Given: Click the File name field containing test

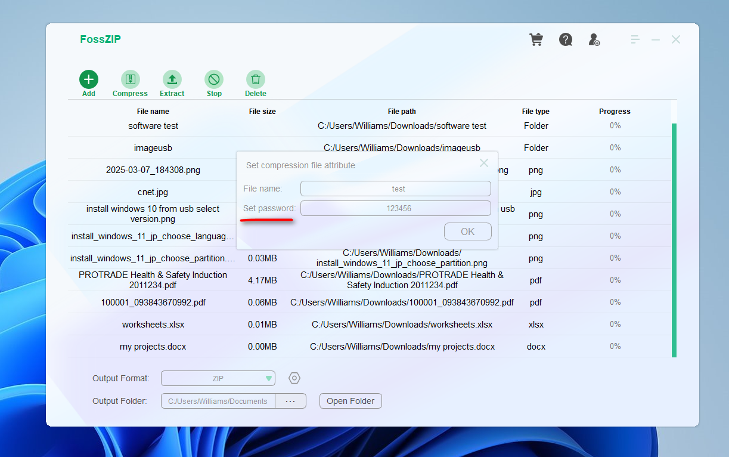Looking at the screenshot, I should click(396, 189).
